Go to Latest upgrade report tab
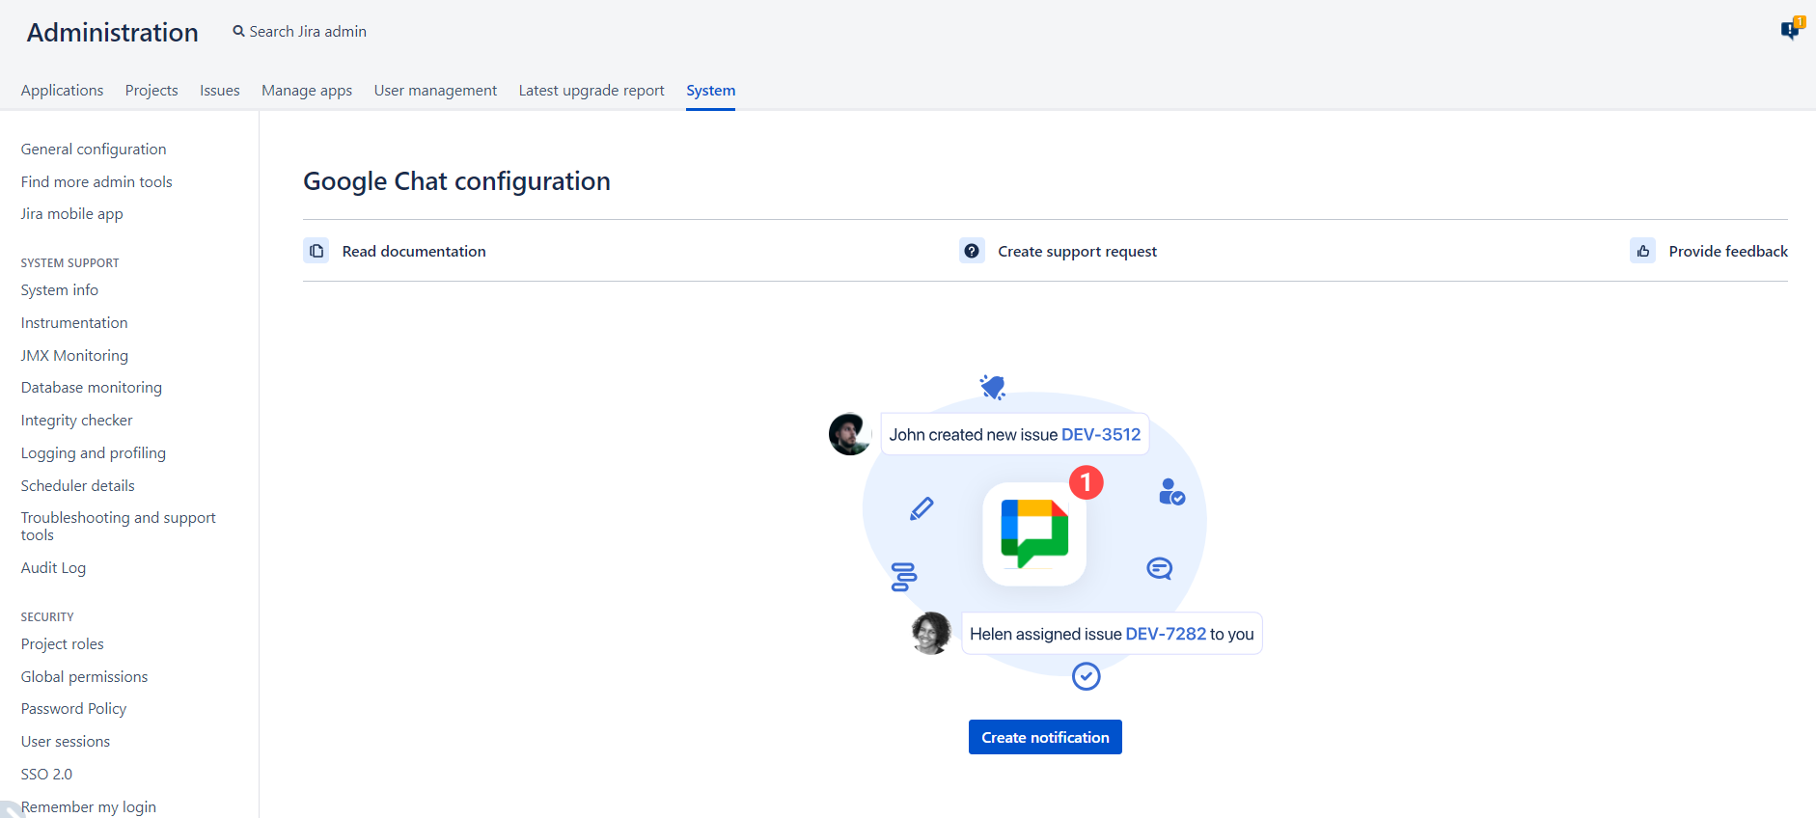Viewport: 1816px width, 818px height. tap(592, 91)
